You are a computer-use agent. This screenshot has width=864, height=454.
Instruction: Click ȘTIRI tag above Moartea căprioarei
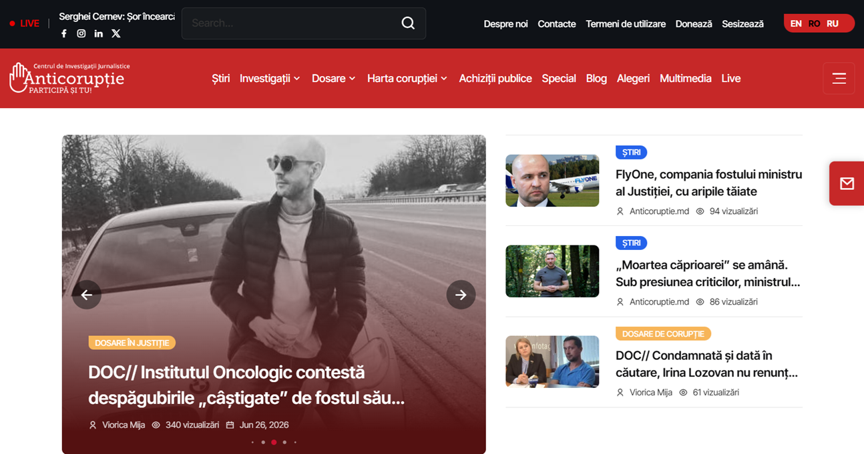[631, 243]
